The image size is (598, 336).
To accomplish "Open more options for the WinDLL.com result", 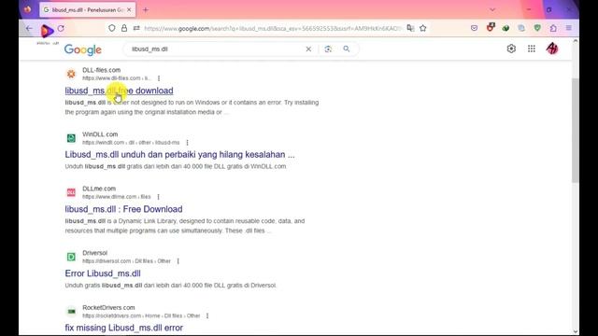I will click(187, 143).
